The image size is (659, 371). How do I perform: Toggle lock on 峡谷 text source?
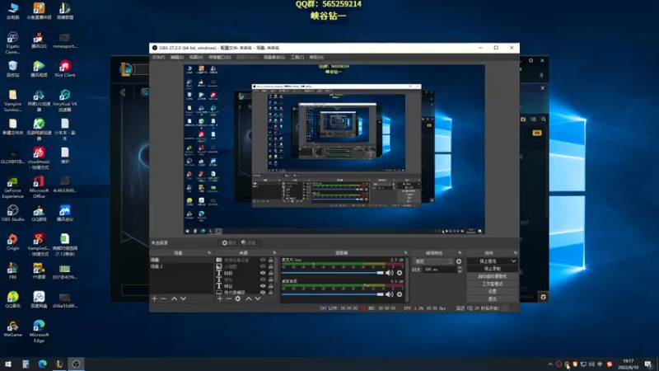271,286
